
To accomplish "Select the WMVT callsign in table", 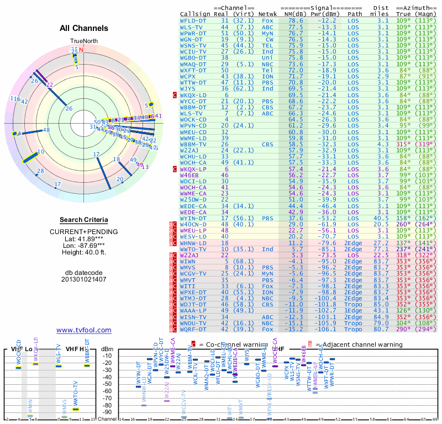I will click(187, 280).
